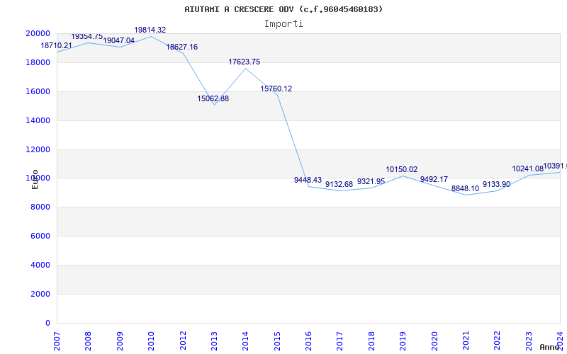Click the y-axis value 16000
Screen dimensions: 567x354
point(38,91)
